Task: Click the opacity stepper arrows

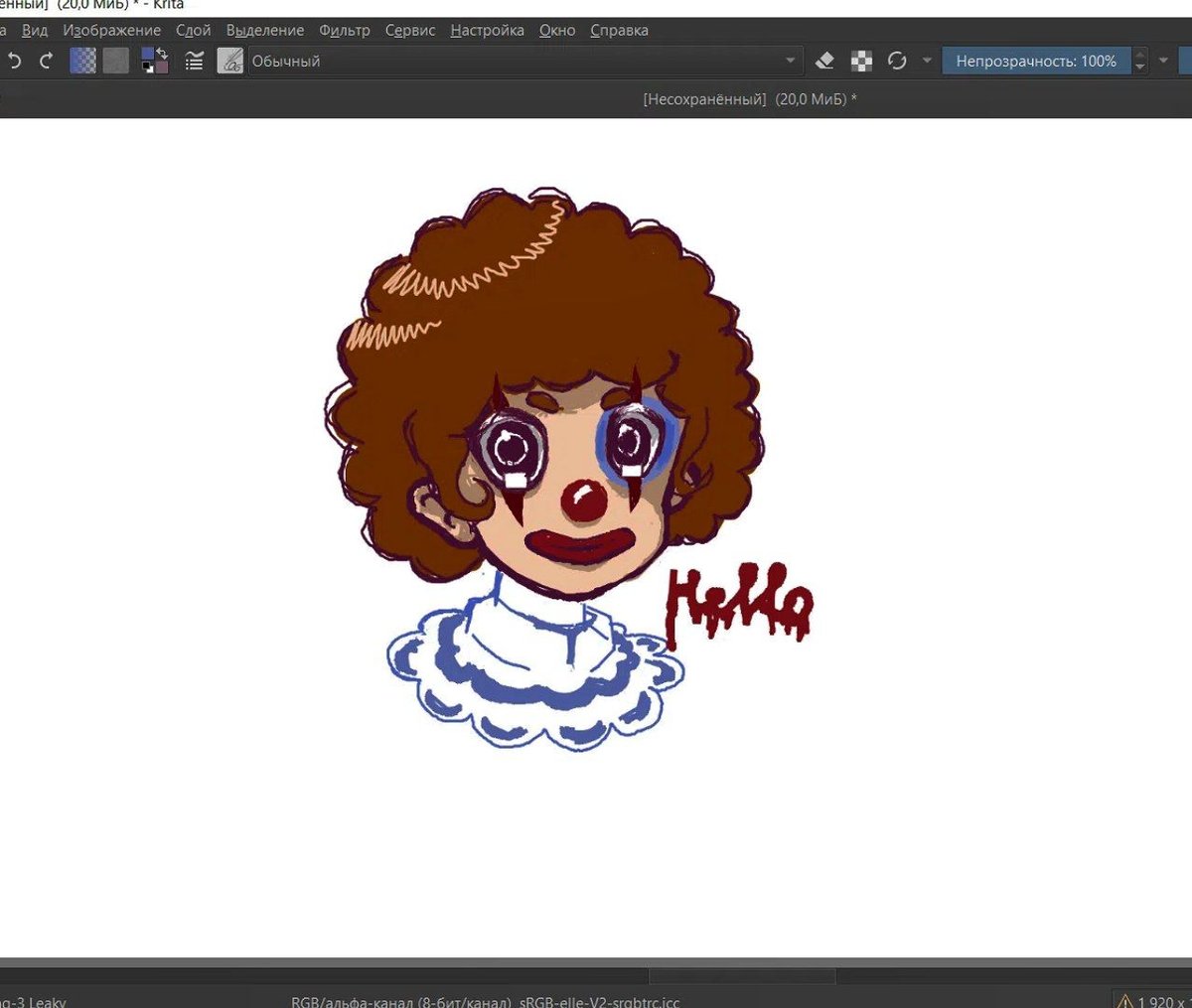Action: tap(1140, 61)
